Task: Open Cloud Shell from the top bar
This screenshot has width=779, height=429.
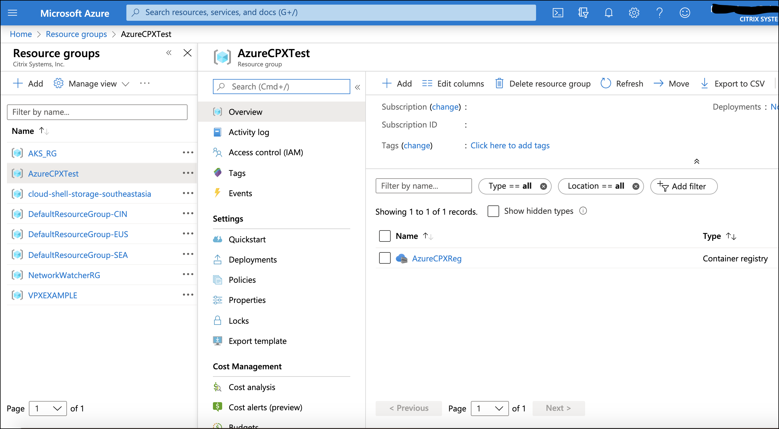Action: 558,13
